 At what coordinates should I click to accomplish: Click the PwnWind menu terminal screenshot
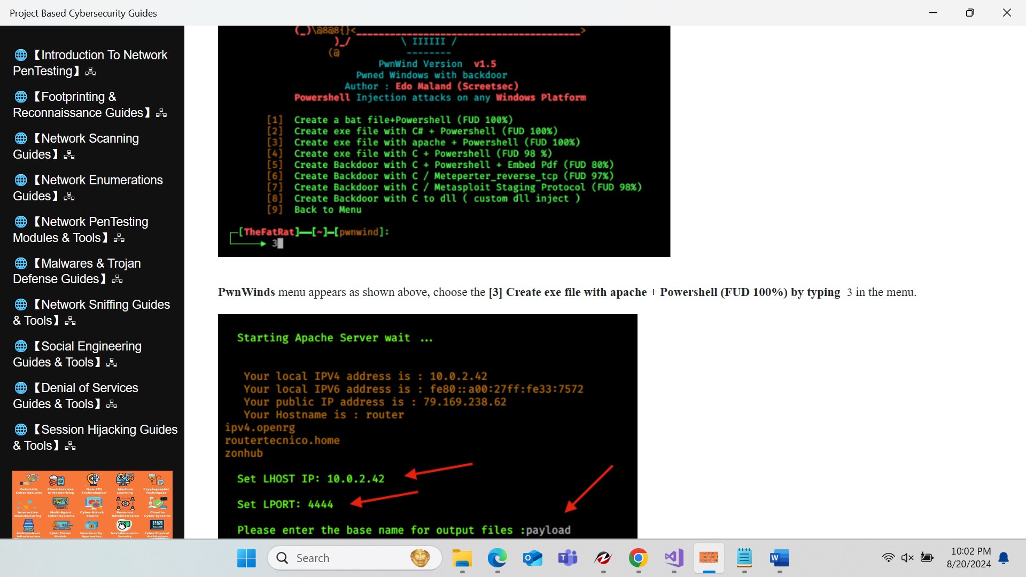click(x=444, y=142)
